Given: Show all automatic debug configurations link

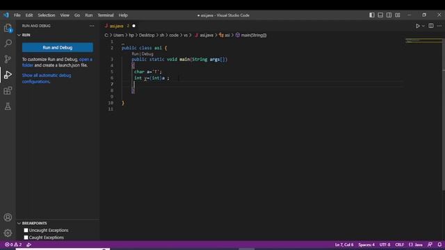Looking at the screenshot, I should 47,78.
